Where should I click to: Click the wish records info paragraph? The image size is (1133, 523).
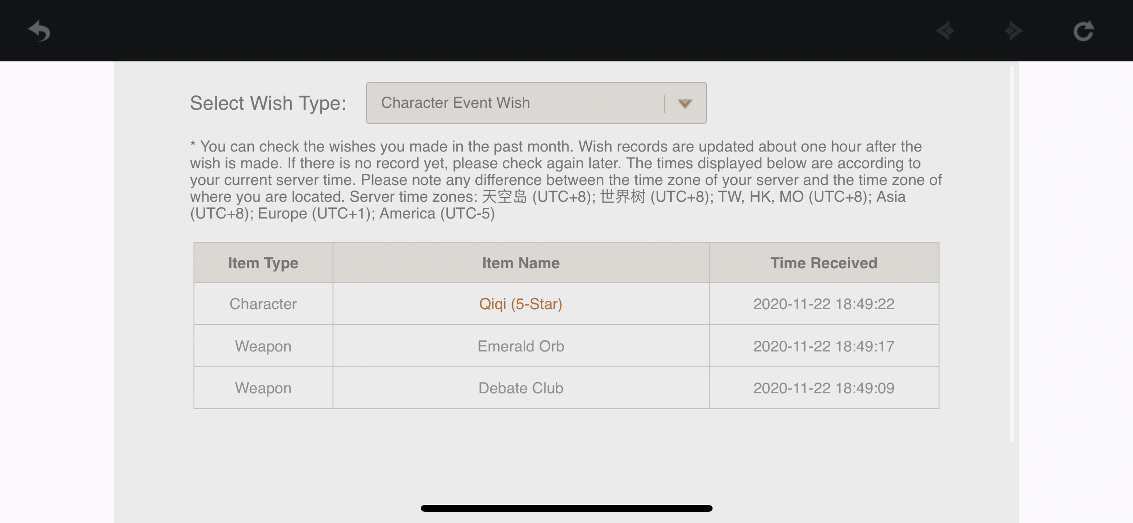pyautogui.click(x=565, y=180)
